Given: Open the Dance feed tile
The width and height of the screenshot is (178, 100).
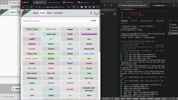Looking at the screenshot, I should [70, 49].
